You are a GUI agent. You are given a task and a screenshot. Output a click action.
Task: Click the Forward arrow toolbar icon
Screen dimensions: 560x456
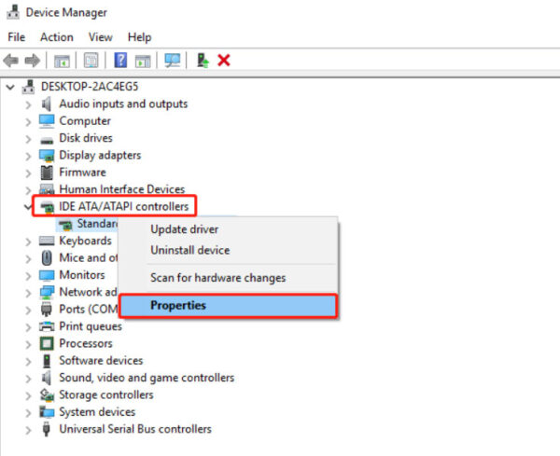[32, 61]
